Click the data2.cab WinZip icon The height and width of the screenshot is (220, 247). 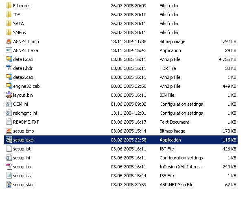click(9, 77)
